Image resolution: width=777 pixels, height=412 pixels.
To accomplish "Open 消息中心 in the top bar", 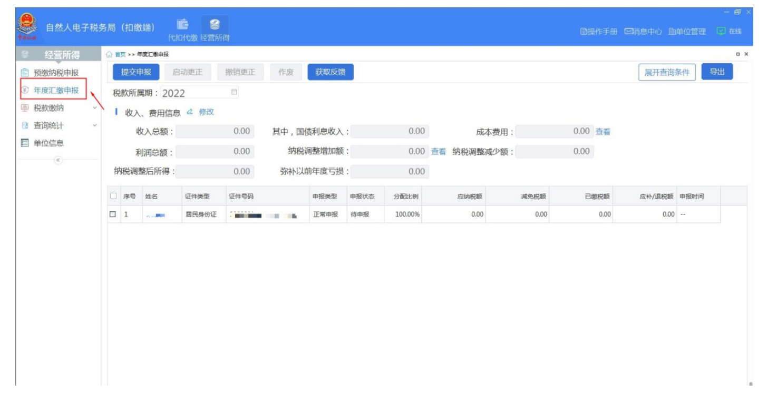I will pyautogui.click(x=643, y=32).
